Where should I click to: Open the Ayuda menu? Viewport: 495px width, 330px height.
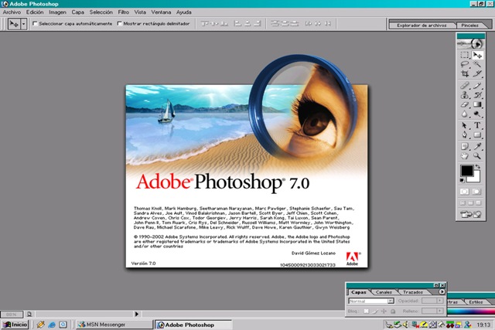184,12
